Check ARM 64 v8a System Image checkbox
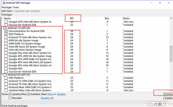The height and width of the screenshot is (107, 173). [6, 41]
